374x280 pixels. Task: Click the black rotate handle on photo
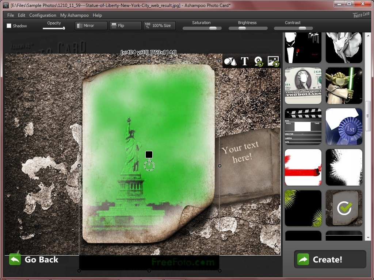coord(149,155)
